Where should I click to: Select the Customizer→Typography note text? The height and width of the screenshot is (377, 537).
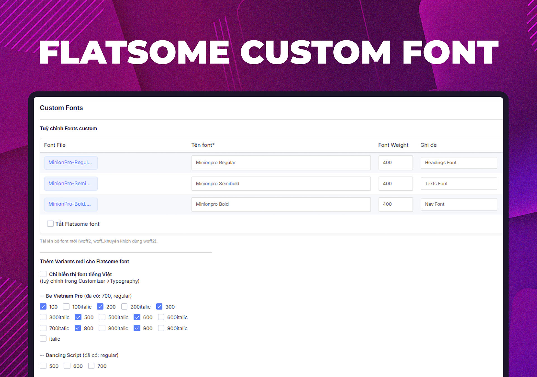click(x=89, y=281)
